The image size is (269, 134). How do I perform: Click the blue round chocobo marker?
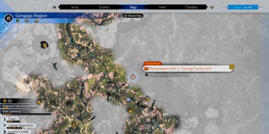point(128,99)
